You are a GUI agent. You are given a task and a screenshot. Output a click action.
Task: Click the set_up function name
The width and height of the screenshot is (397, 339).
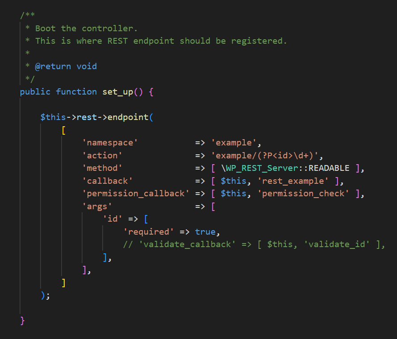[x=118, y=92]
